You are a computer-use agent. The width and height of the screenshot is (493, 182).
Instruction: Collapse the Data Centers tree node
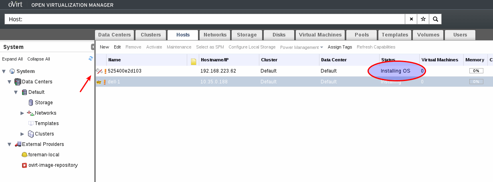(10, 82)
